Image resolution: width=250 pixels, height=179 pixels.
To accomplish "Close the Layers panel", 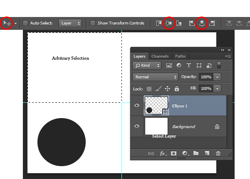I will pyautogui.click(x=229, y=50).
